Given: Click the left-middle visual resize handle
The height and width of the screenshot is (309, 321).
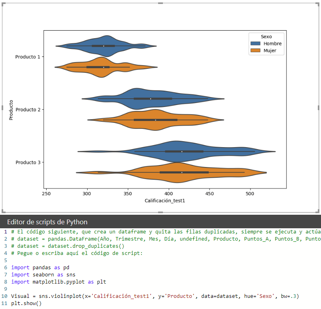Looking at the screenshot, I should 2,108.
